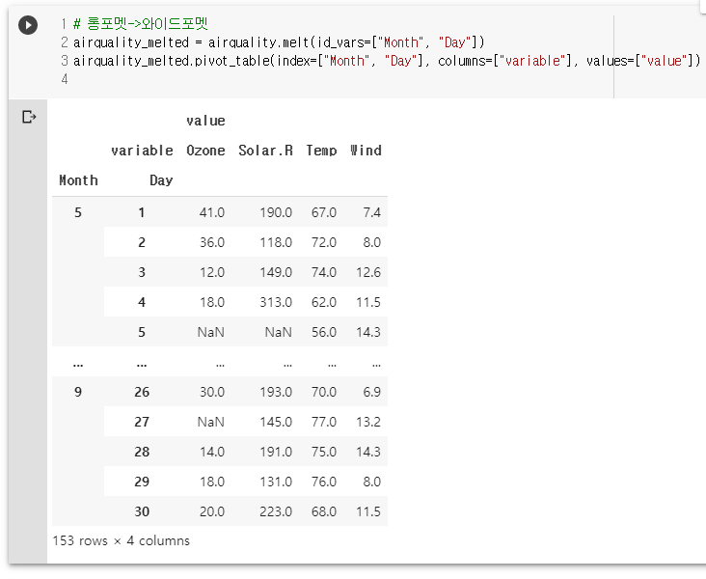Click Solar.R value 191.0

276,452
